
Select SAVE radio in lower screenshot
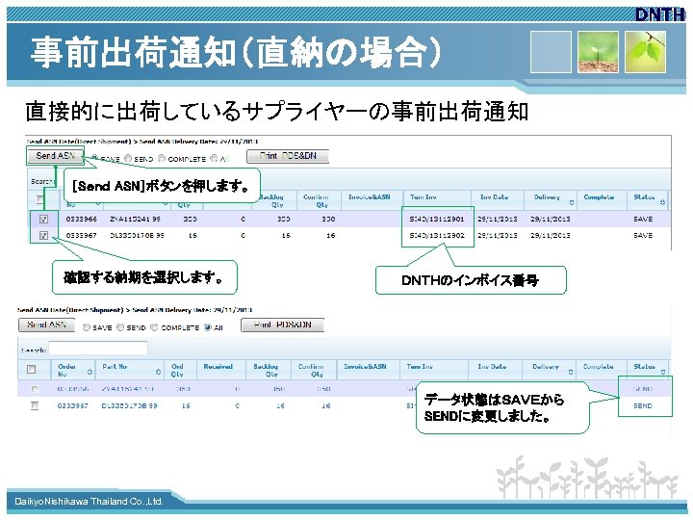pos(87,327)
